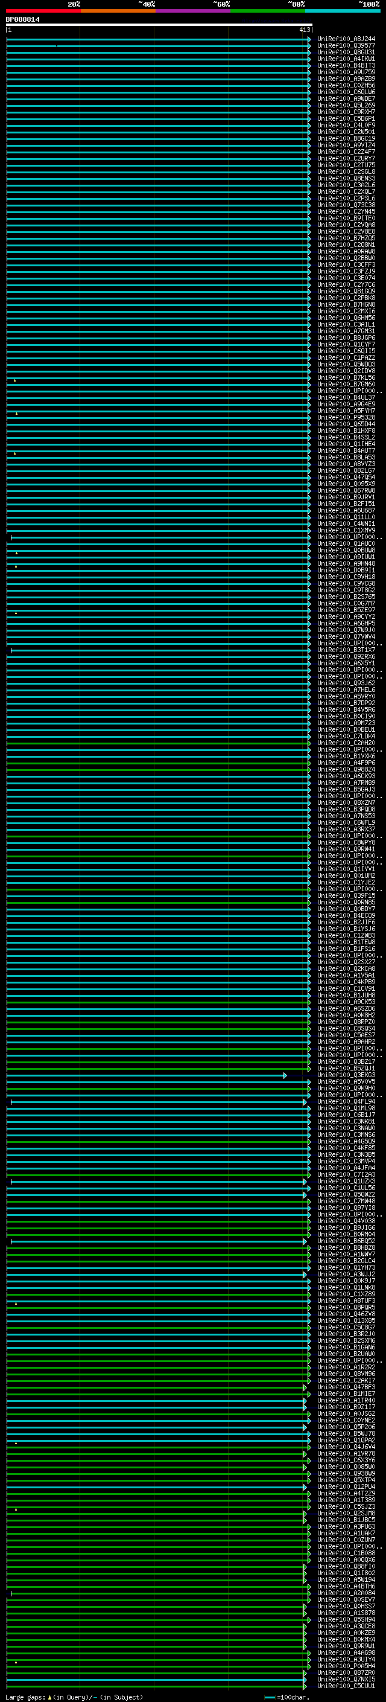Click yellow gap triangle in bottom legend
The image size is (386, 1702).
tap(49, 1697)
